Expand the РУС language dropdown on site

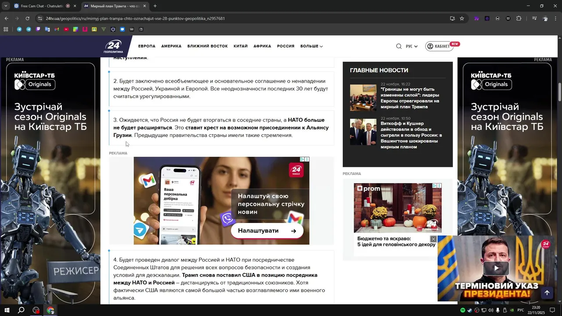coord(411,46)
